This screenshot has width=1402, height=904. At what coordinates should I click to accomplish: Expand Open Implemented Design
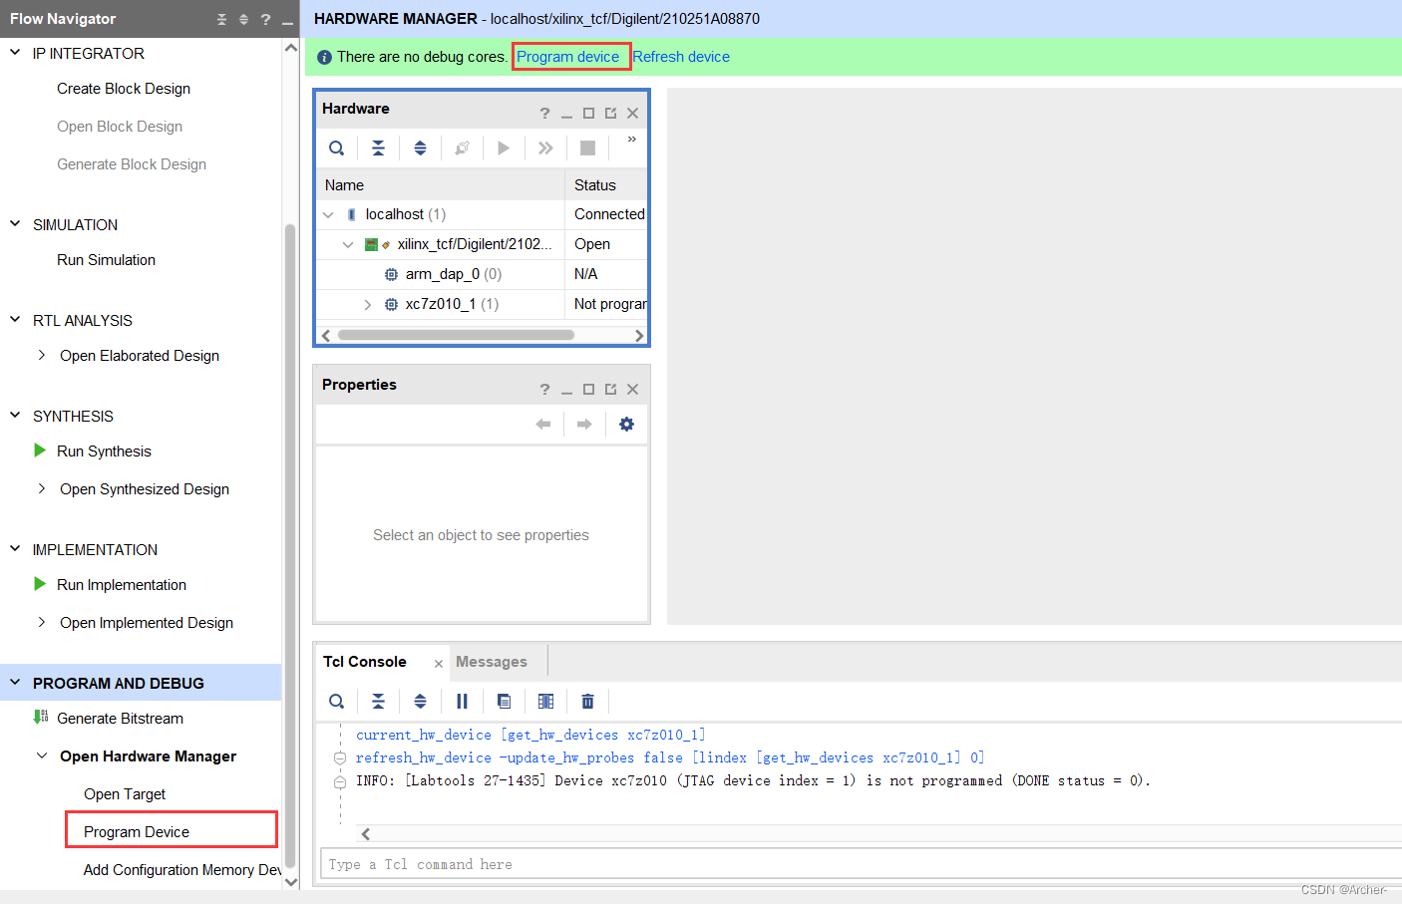(41, 622)
